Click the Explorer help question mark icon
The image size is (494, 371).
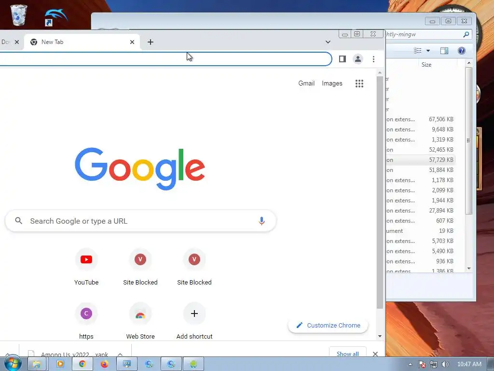pos(461,50)
